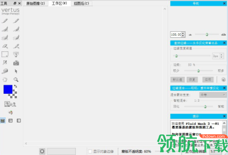Screen dimensions: 228x155
Task: Undock the 工具 panel with float icon
Action: [x=15, y=3]
